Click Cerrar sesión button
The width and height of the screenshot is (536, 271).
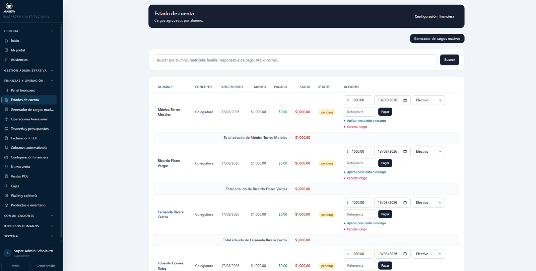tap(46, 266)
